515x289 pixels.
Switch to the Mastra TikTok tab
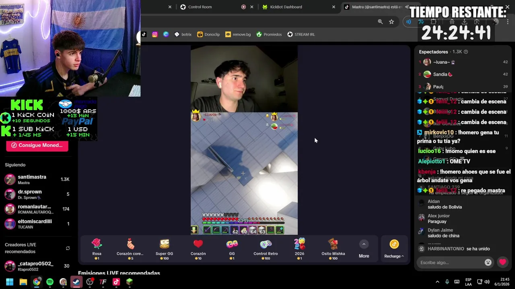tap(376, 7)
